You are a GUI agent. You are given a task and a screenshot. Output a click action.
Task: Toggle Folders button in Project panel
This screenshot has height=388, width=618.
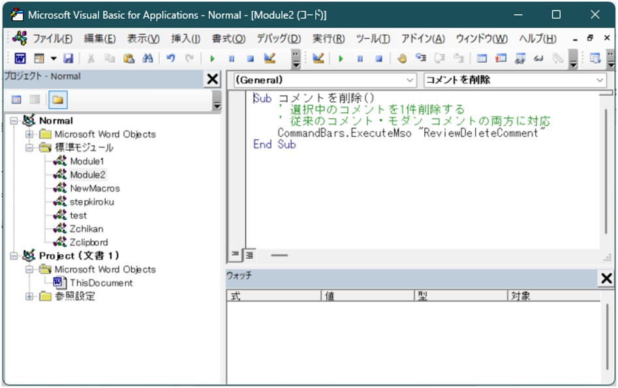point(58,100)
